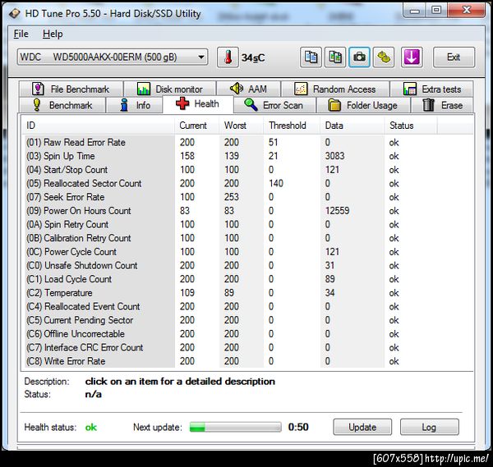Copy text info to clipboard icon
Viewport: 493px width, 467px height.
tap(311, 57)
